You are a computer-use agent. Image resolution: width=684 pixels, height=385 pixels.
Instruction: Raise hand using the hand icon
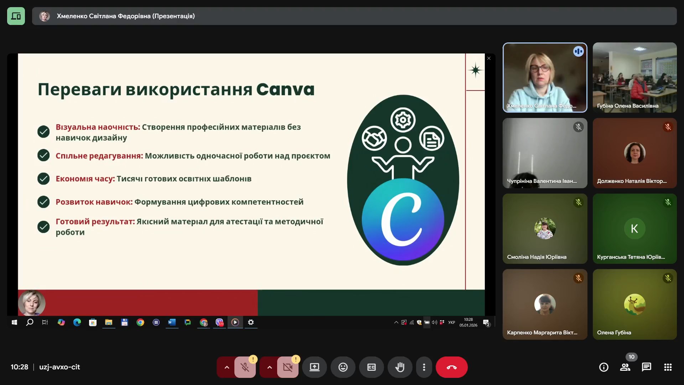pyautogui.click(x=400, y=367)
